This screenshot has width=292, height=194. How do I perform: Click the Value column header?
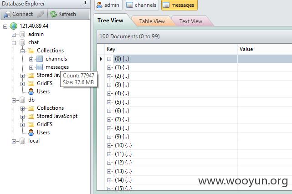point(265,49)
